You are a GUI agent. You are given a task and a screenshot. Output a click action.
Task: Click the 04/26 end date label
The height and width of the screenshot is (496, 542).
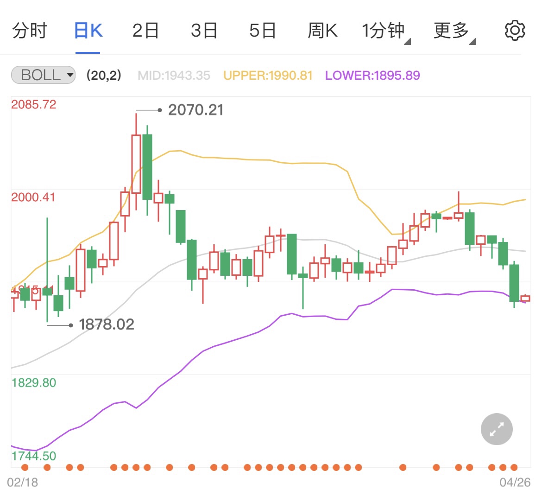tap(515, 482)
